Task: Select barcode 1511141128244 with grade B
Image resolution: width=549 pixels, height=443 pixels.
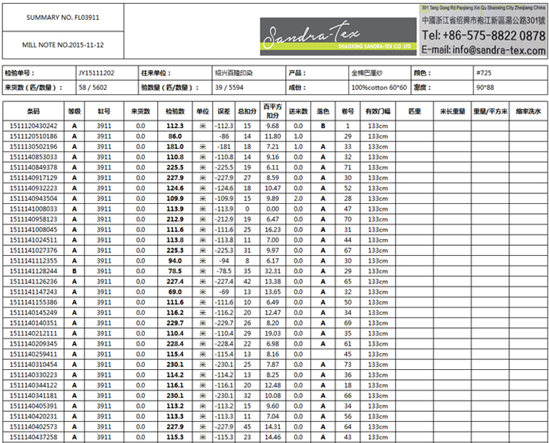Action: [x=34, y=271]
